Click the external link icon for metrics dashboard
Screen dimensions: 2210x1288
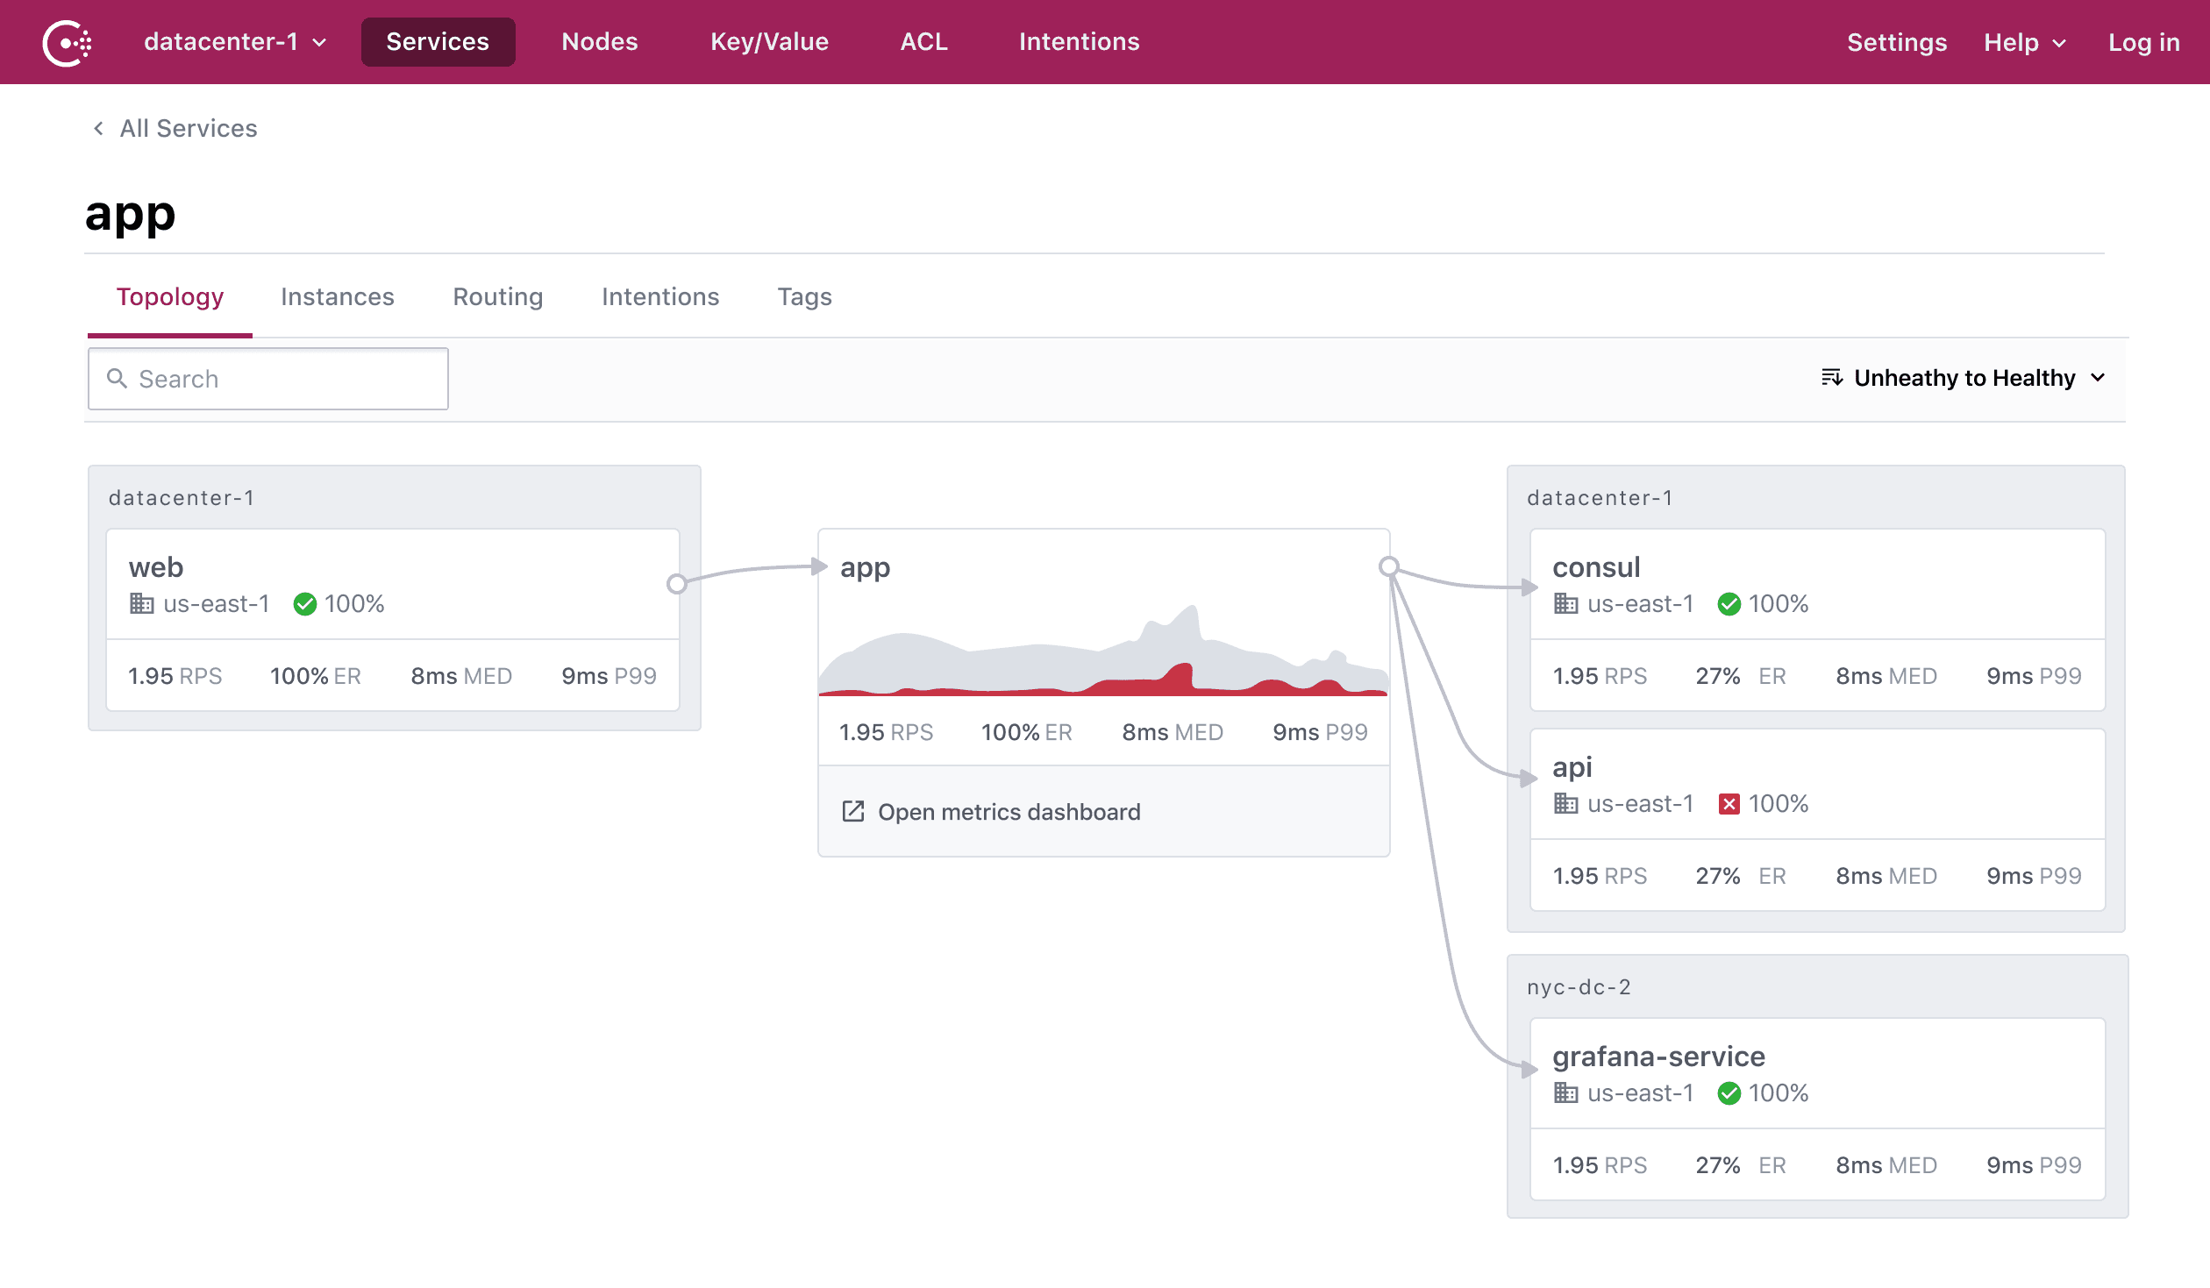852,811
